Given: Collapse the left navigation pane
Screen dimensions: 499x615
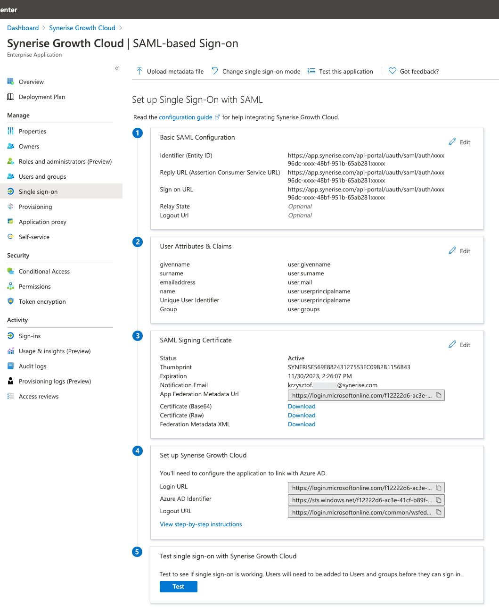Looking at the screenshot, I should click(117, 68).
